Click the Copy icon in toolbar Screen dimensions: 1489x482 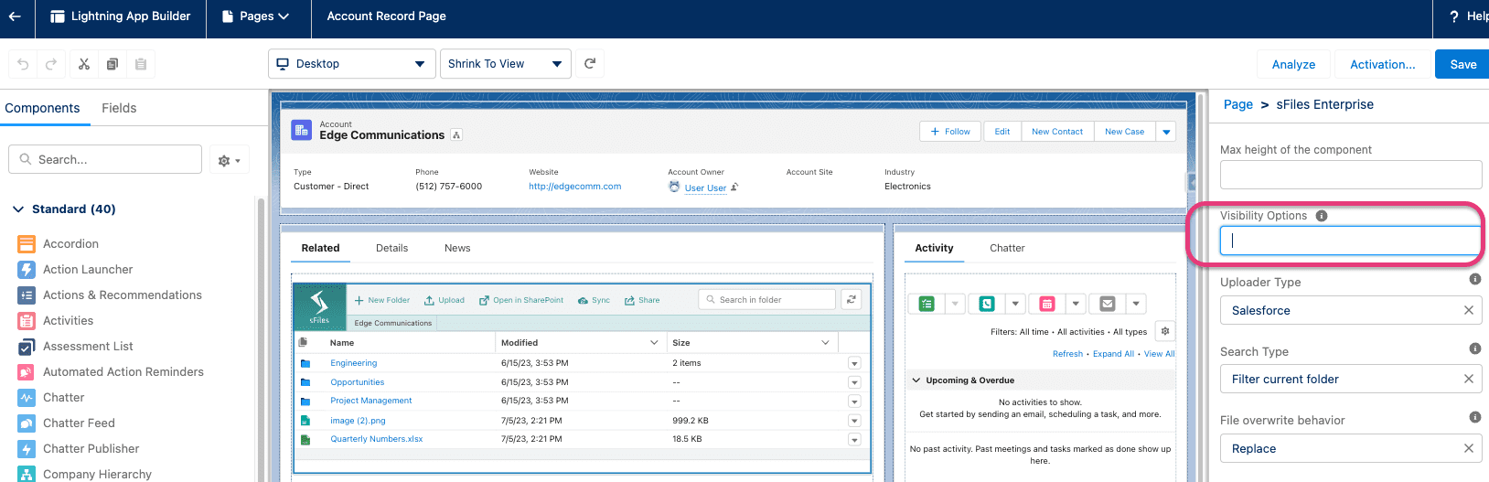[x=112, y=64]
